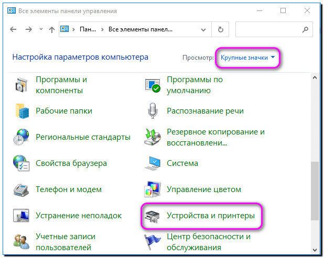This screenshot has height=258, width=324.
Task: Open Центр безопасности и обслуживания link
Action: pyautogui.click(x=209, y=242)
